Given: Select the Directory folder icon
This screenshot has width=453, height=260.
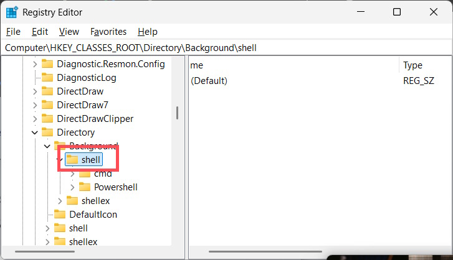Looking at the screenshot, I should coord(47,132).
